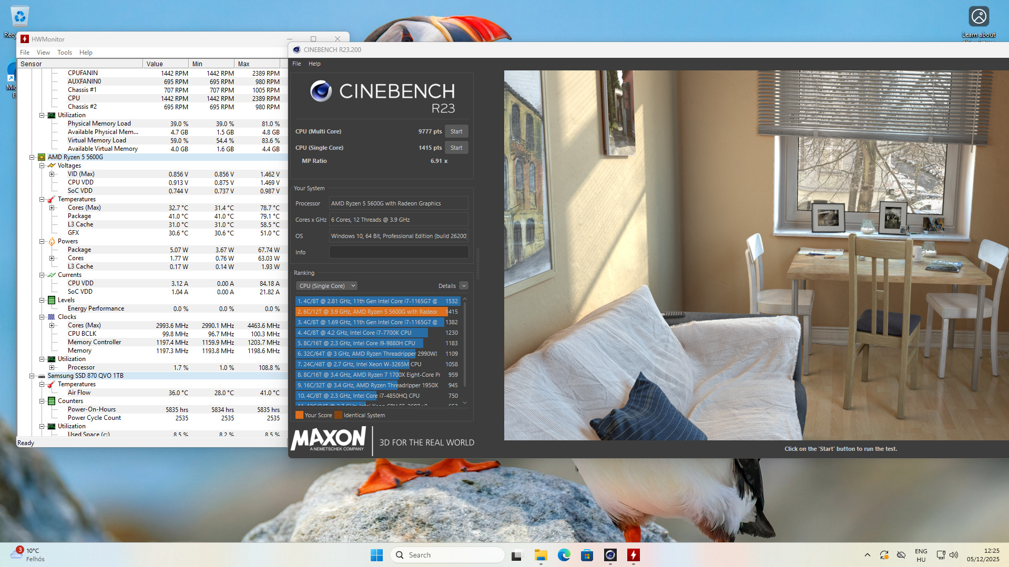Click the Cinebench Info input field
This screenshot has height=567, width=1009.
pyautogui.click(x=399, y=252)
